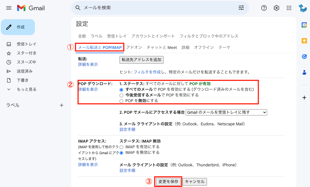Open Google Calendar side panel icon
Viewport: 310px width, 187px height.
click(304, 25)
